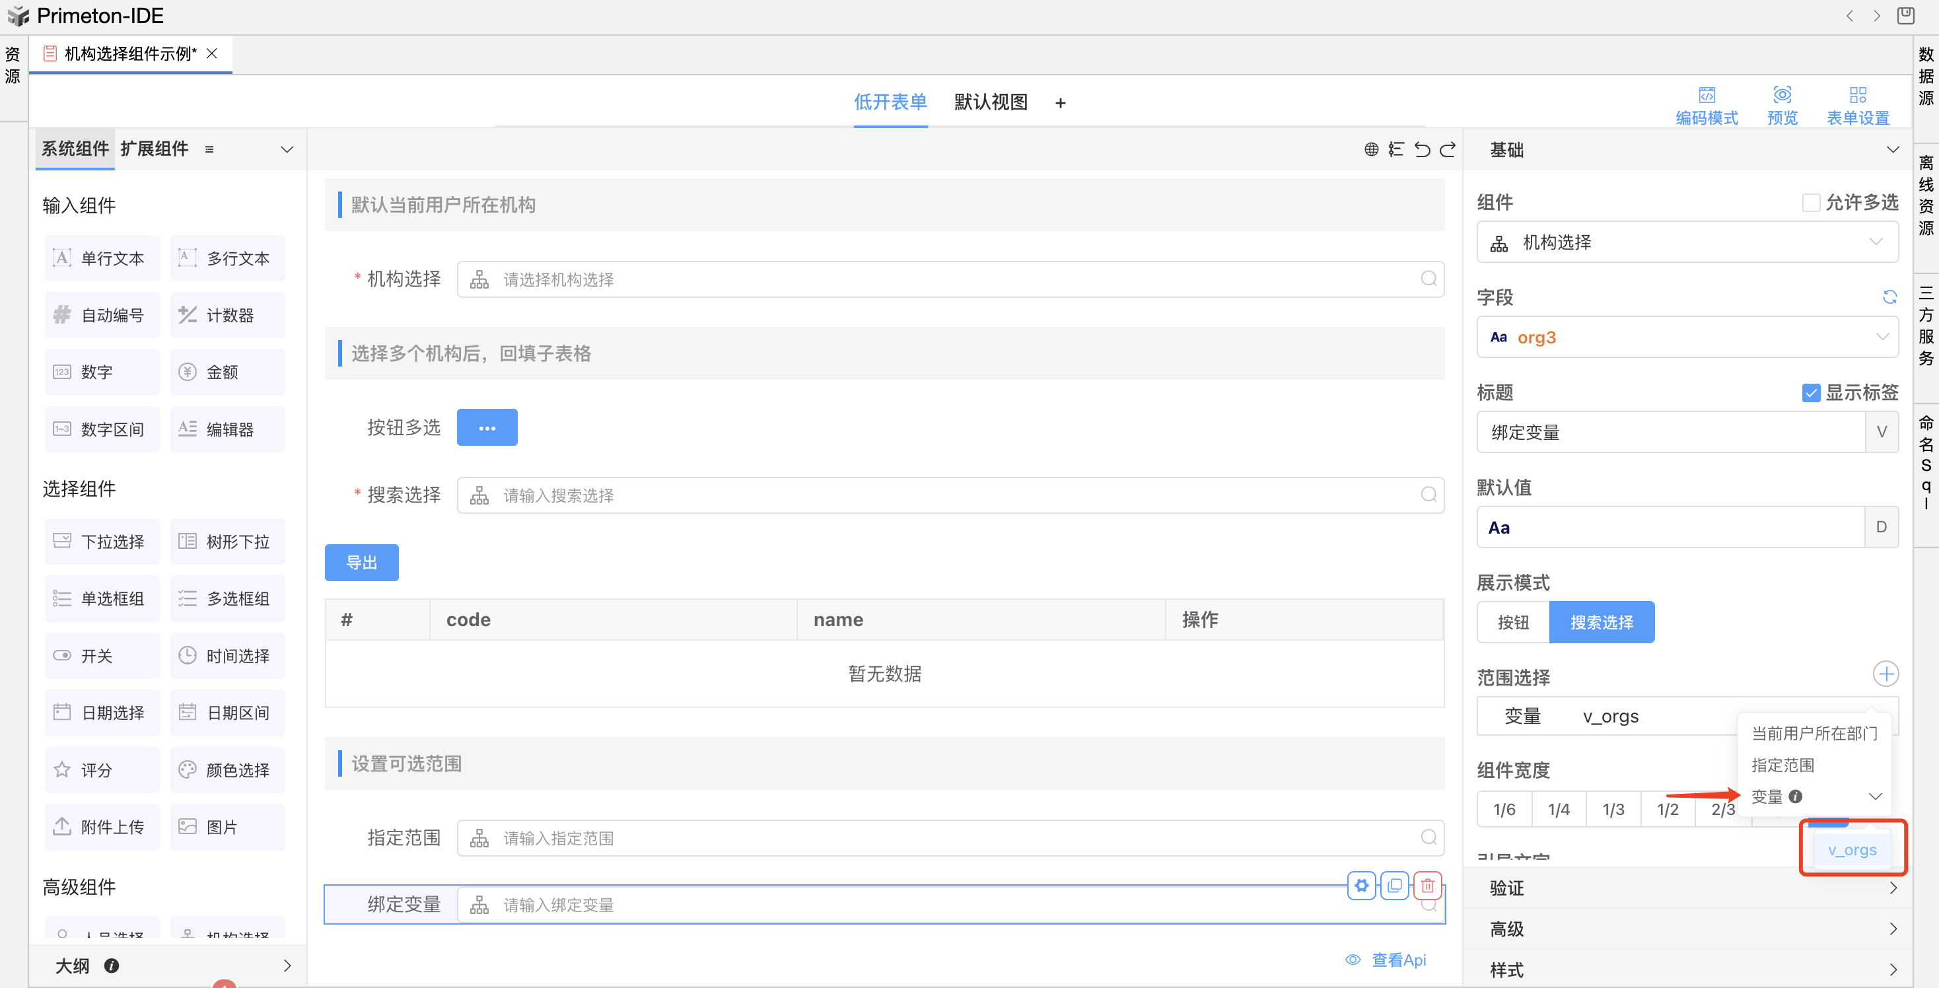Click the globe language icon
The image size is (1939, 988).
click(x=1372, y=149)
